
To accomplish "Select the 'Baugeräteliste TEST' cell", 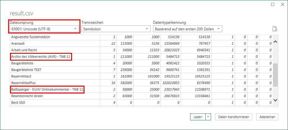I will tap(55, 70).
